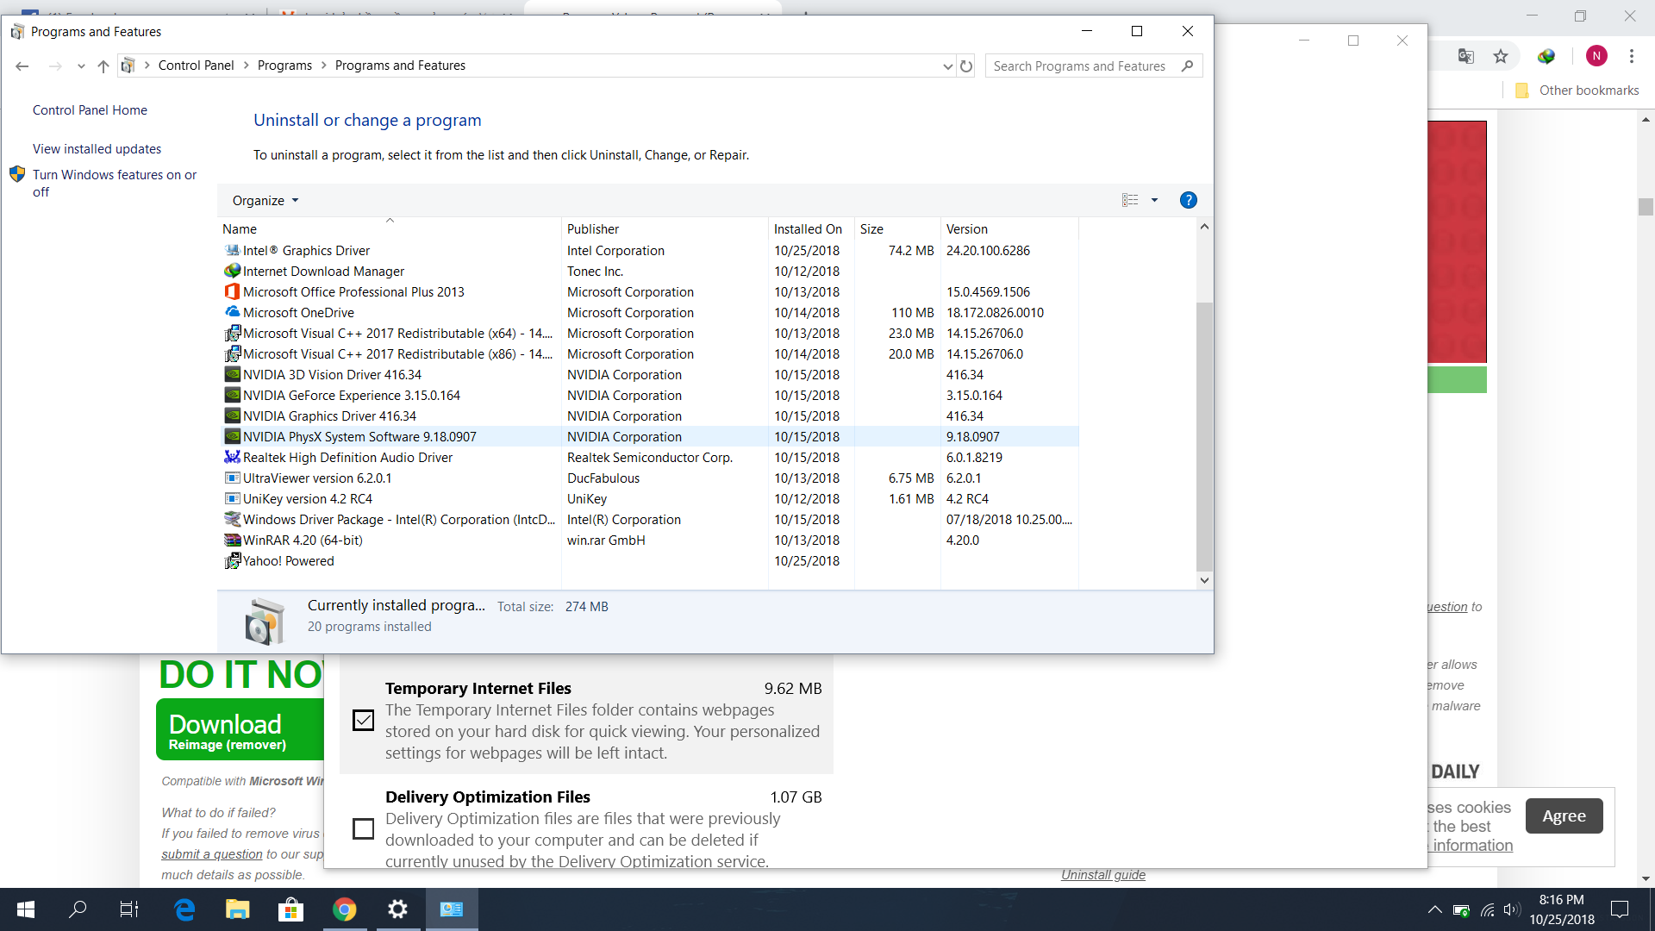This screenshot has width=1655, height=931.
Task: Click the Microsoft OneDrive cloud icon
Action: pos(232,313)
